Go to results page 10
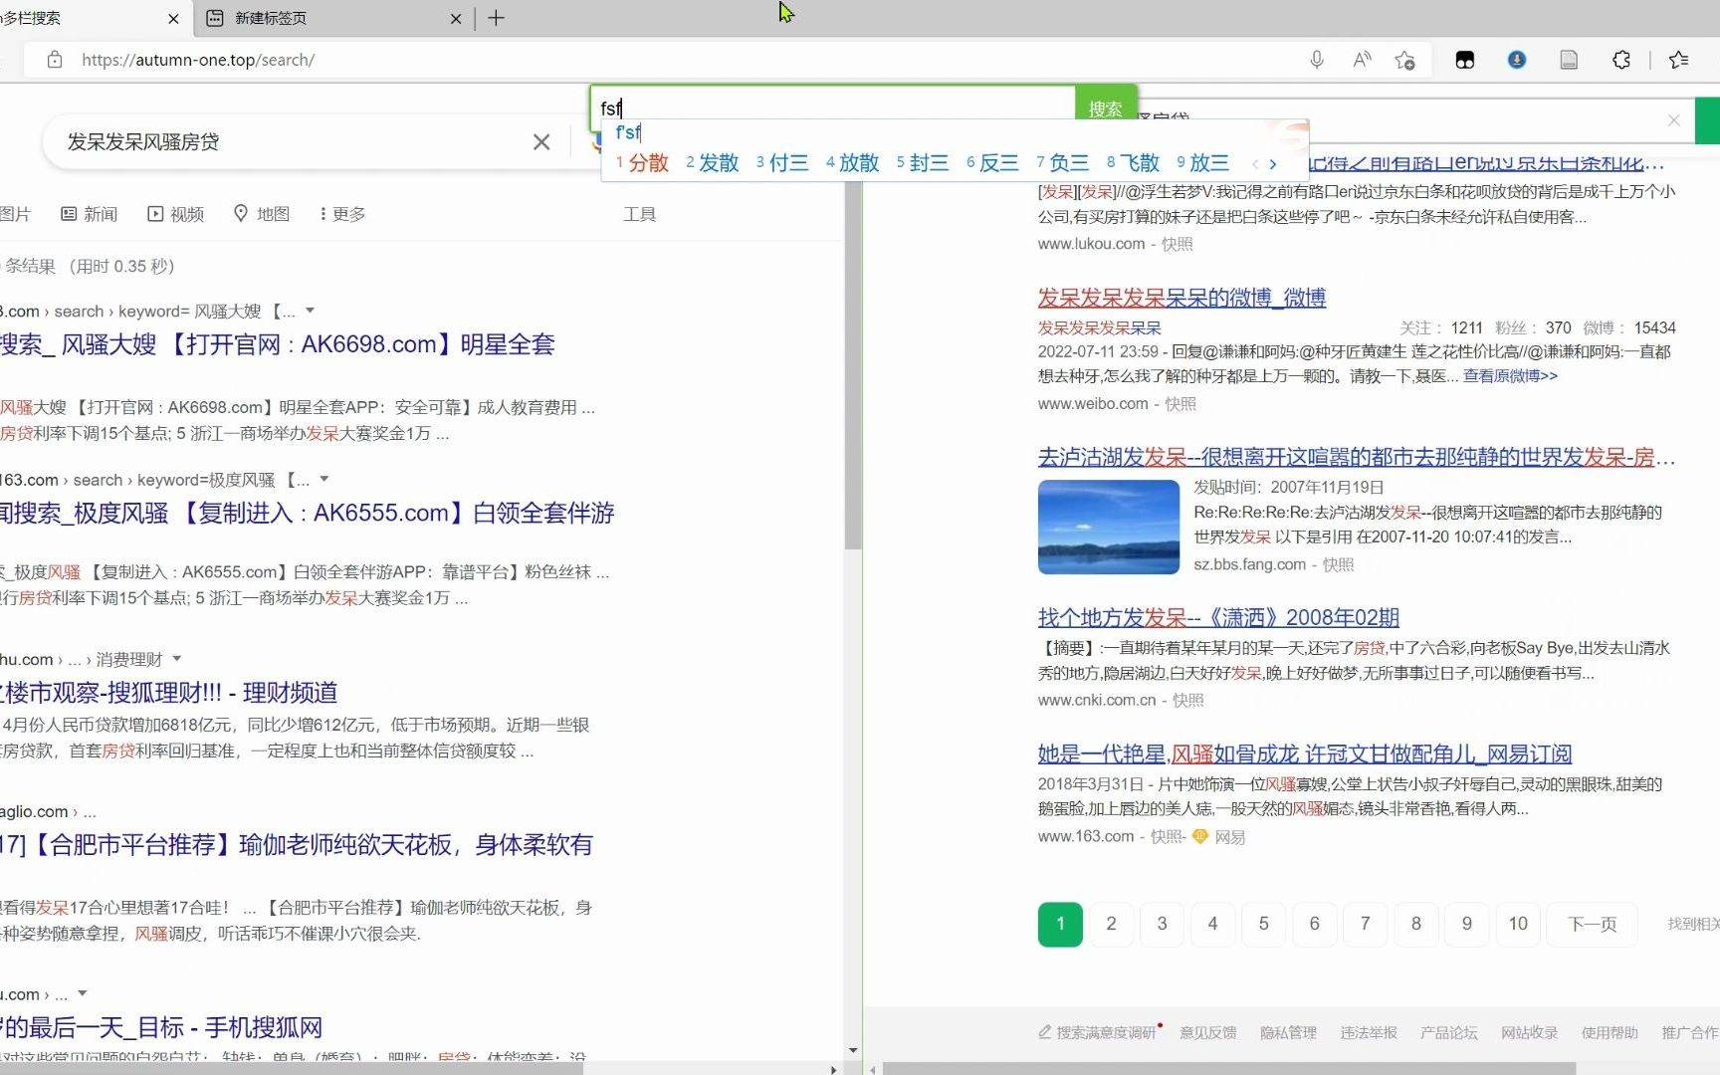This screenshot has height=1075, width=1720. click(x=1518, y=924)
